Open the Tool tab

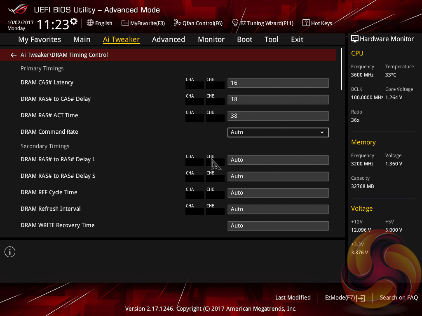click(271, 39)
